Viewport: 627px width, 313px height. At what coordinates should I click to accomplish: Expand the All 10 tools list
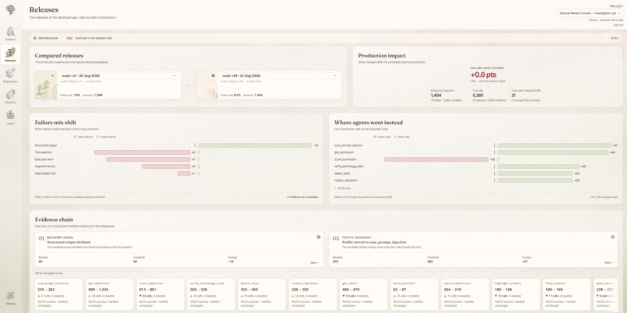tap(343, 188)
